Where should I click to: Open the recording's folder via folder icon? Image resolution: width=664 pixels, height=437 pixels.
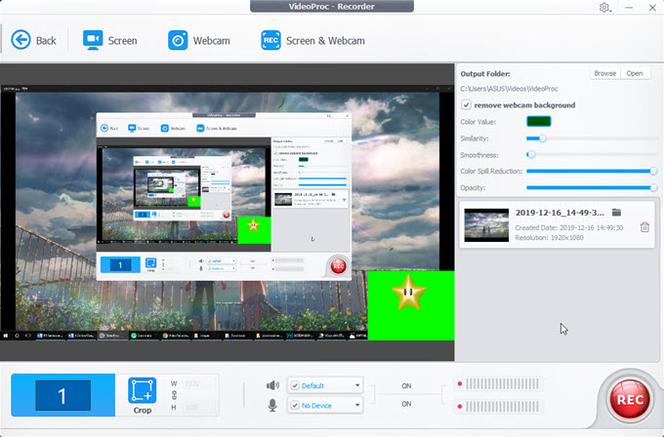[x=616, y=212]
